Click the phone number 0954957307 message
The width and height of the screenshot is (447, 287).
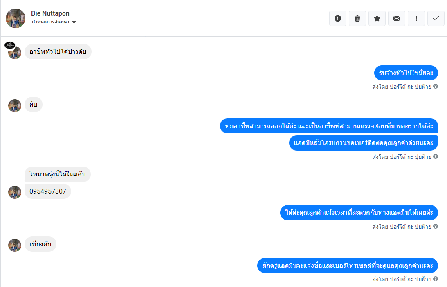click(x=48, y=191)
